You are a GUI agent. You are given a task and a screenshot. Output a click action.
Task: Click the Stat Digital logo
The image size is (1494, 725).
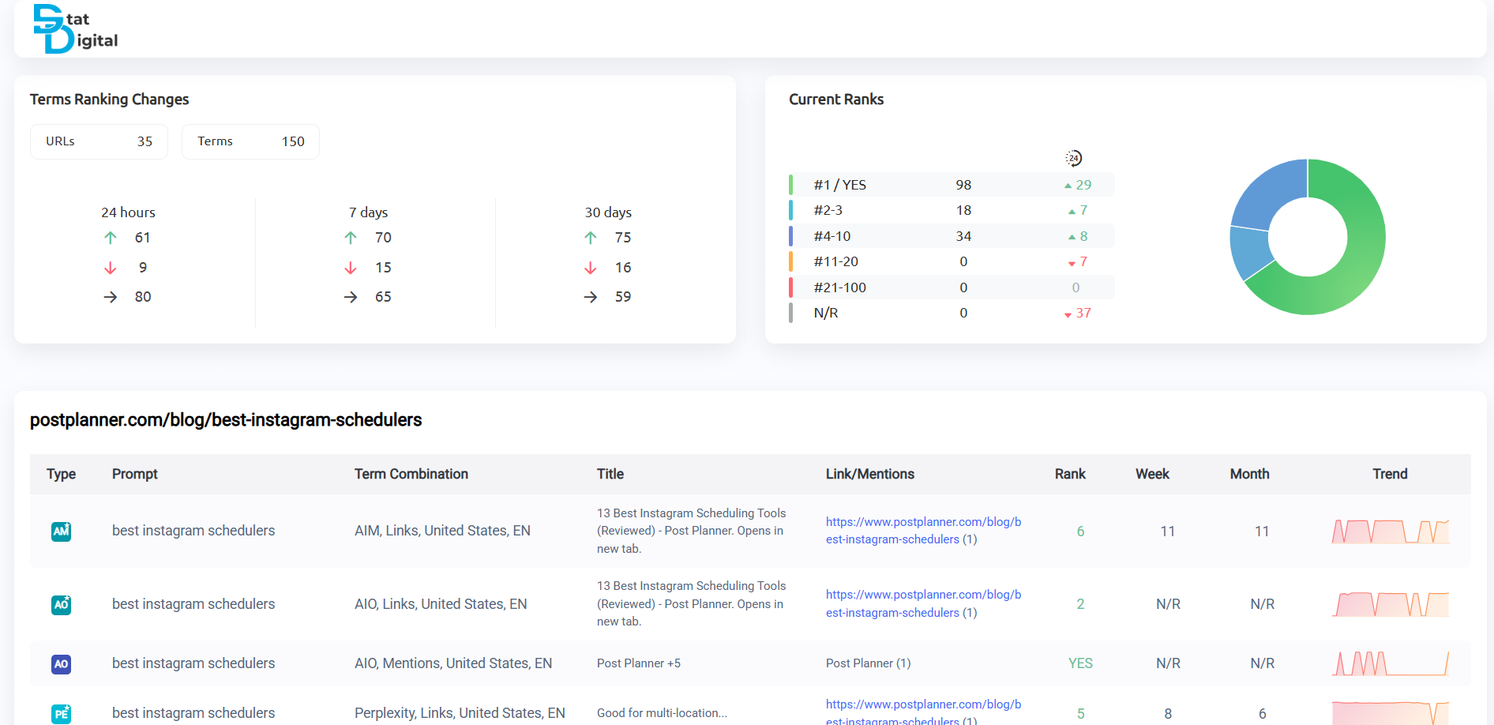click(76, 29)
